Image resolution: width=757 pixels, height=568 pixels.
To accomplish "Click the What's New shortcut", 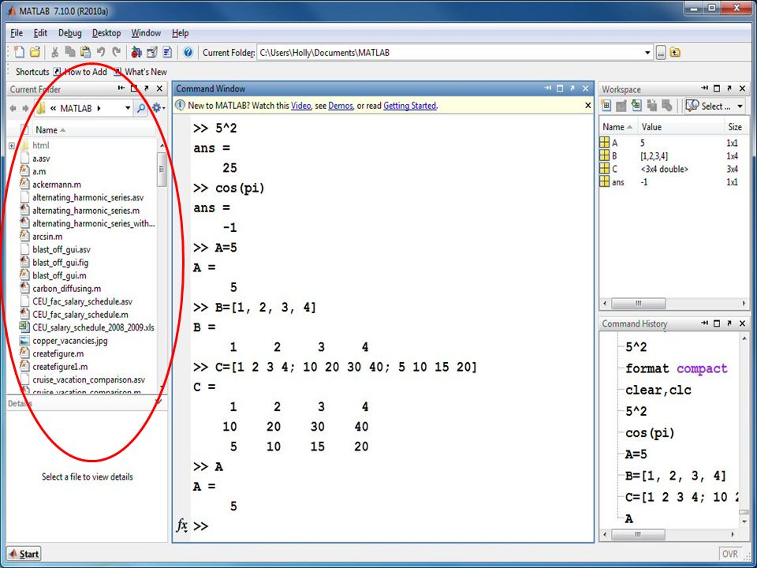I will coord(141,72).
